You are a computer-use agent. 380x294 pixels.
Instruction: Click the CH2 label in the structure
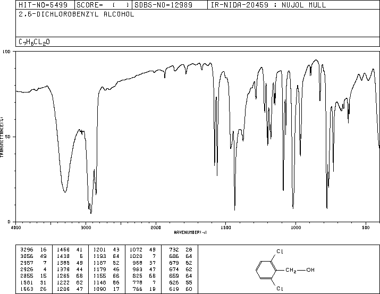pos(291,270)
